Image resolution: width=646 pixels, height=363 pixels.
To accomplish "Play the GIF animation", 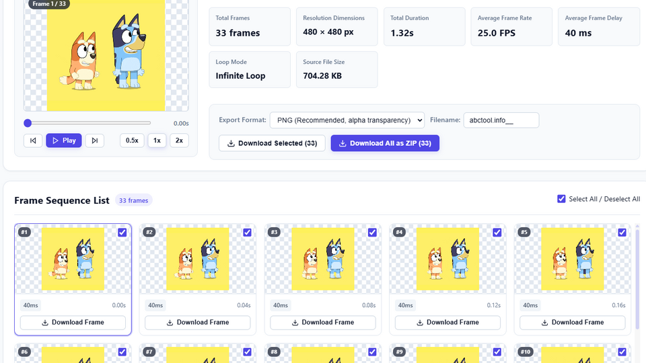I will pyautogui.click(x=64, y=140).
